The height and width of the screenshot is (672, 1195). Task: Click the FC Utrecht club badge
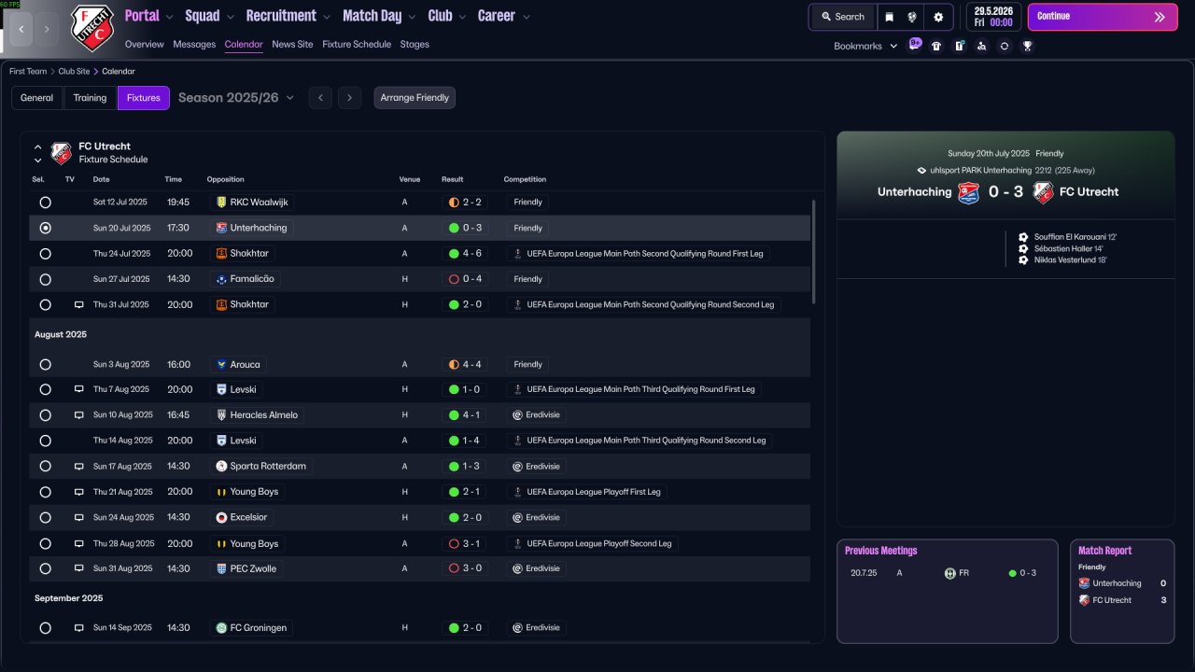[92, 28]
